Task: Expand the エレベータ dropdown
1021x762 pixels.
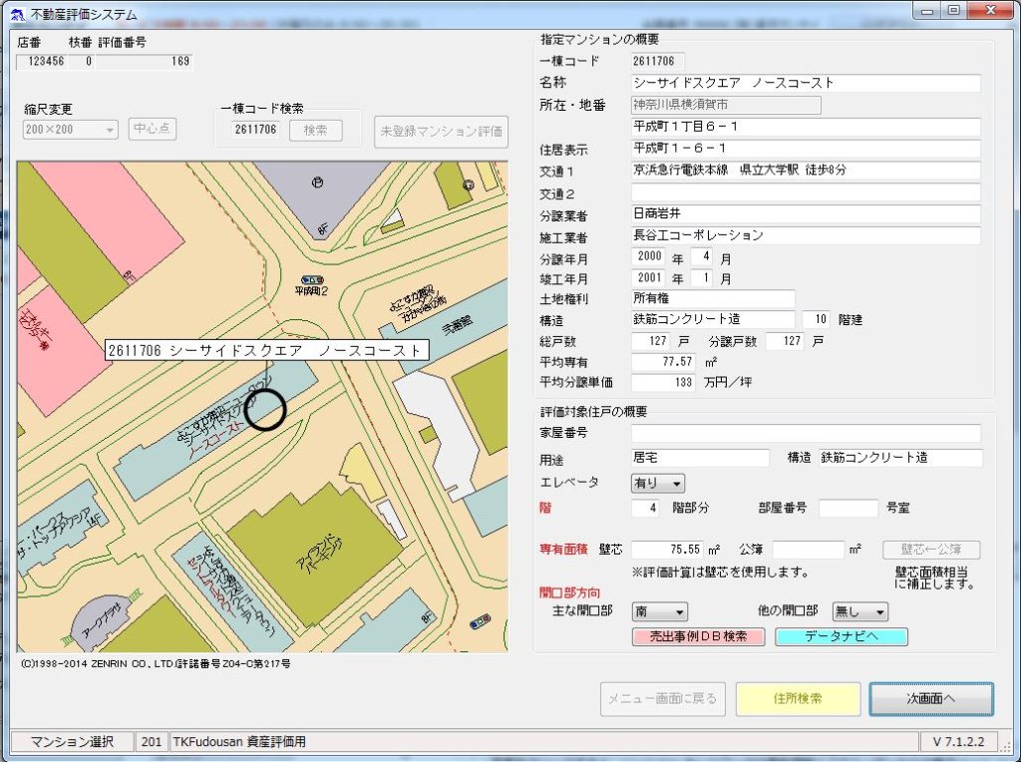Action: [x=658, y=484]
